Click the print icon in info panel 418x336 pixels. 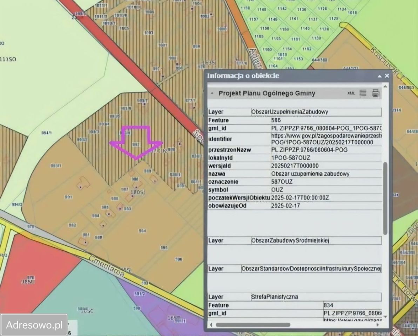376,93
